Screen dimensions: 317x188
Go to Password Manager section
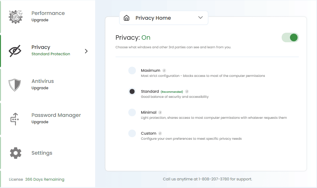click(56, 115)
